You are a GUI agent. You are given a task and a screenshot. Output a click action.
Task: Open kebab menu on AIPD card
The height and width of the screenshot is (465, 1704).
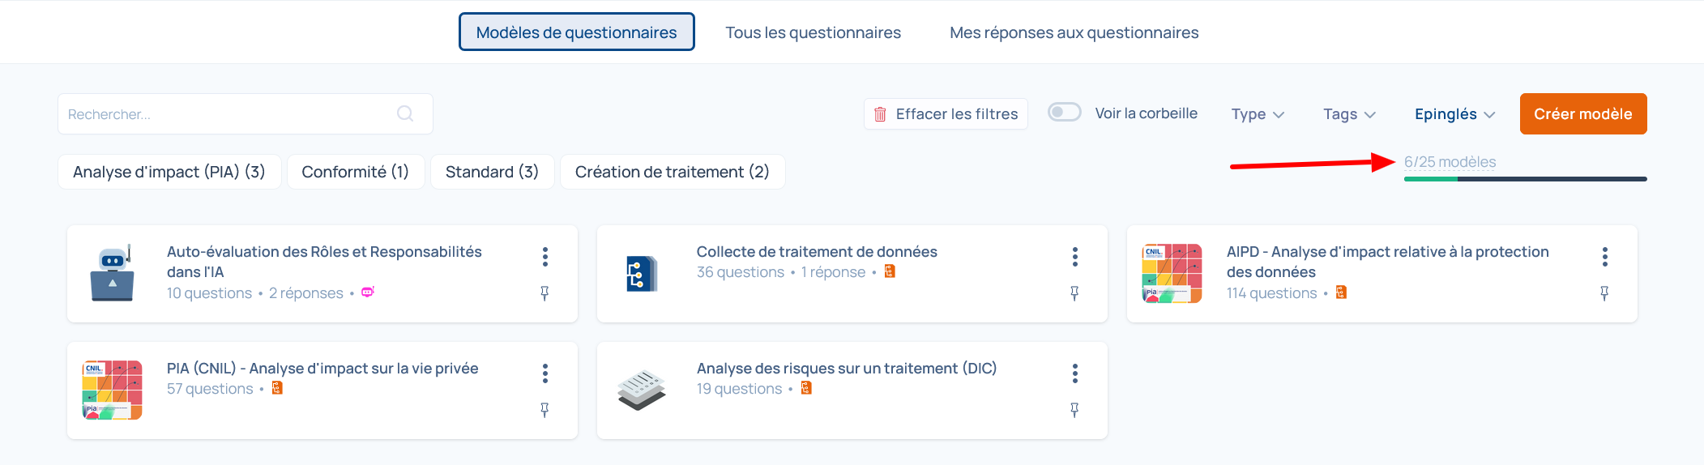coord(1604,257)
